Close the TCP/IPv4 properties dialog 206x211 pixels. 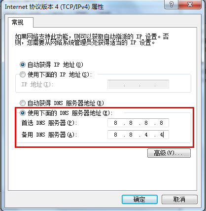point(190,4)
